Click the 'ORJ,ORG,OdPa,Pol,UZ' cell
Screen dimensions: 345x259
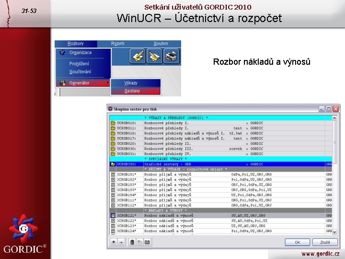[252, 190]
